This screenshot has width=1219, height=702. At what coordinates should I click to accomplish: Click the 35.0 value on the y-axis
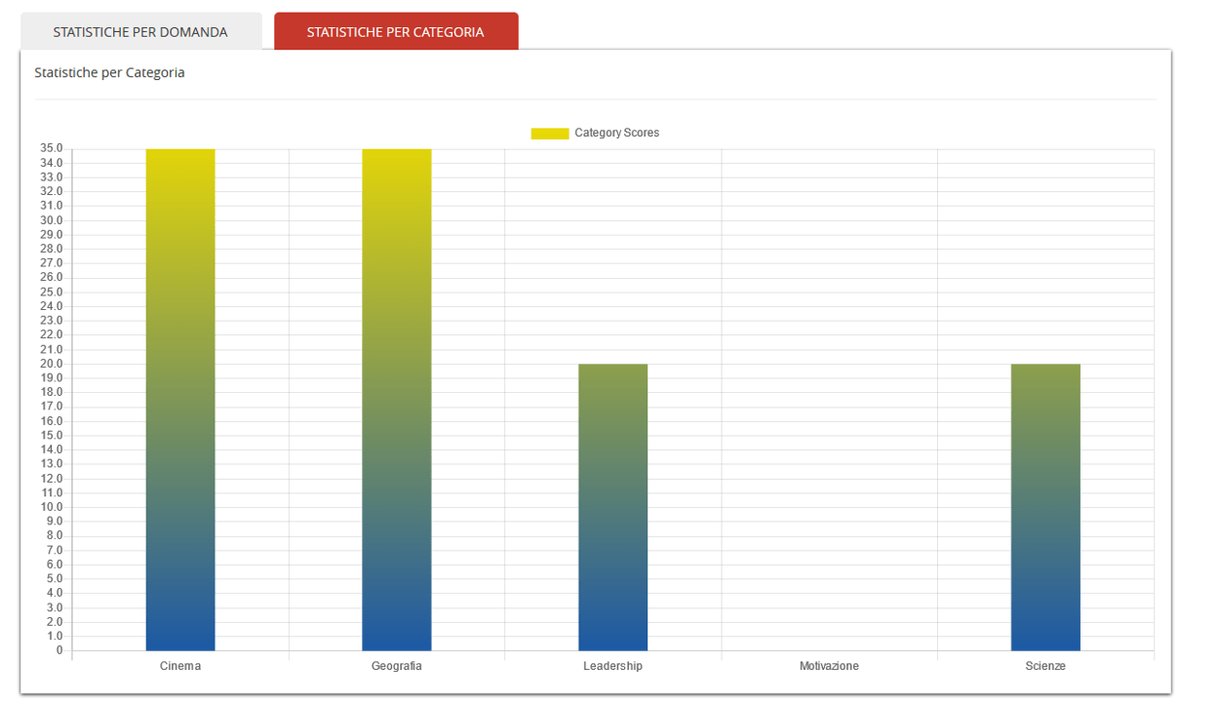click(x=51, y=148)
